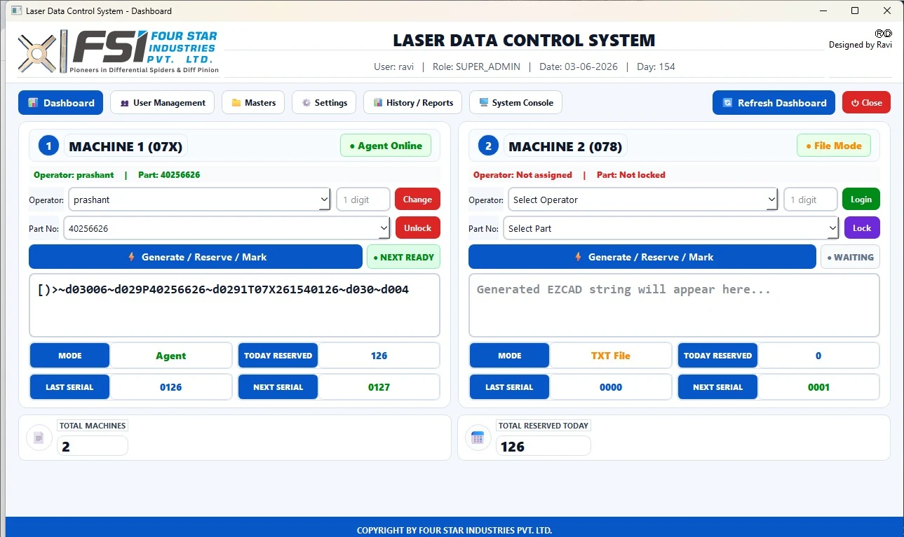The width and height of the screenshot is (904, 537).
Task: Click the NEXT READY status indicator
Action: pyautogui.click(x=403, y=257)
